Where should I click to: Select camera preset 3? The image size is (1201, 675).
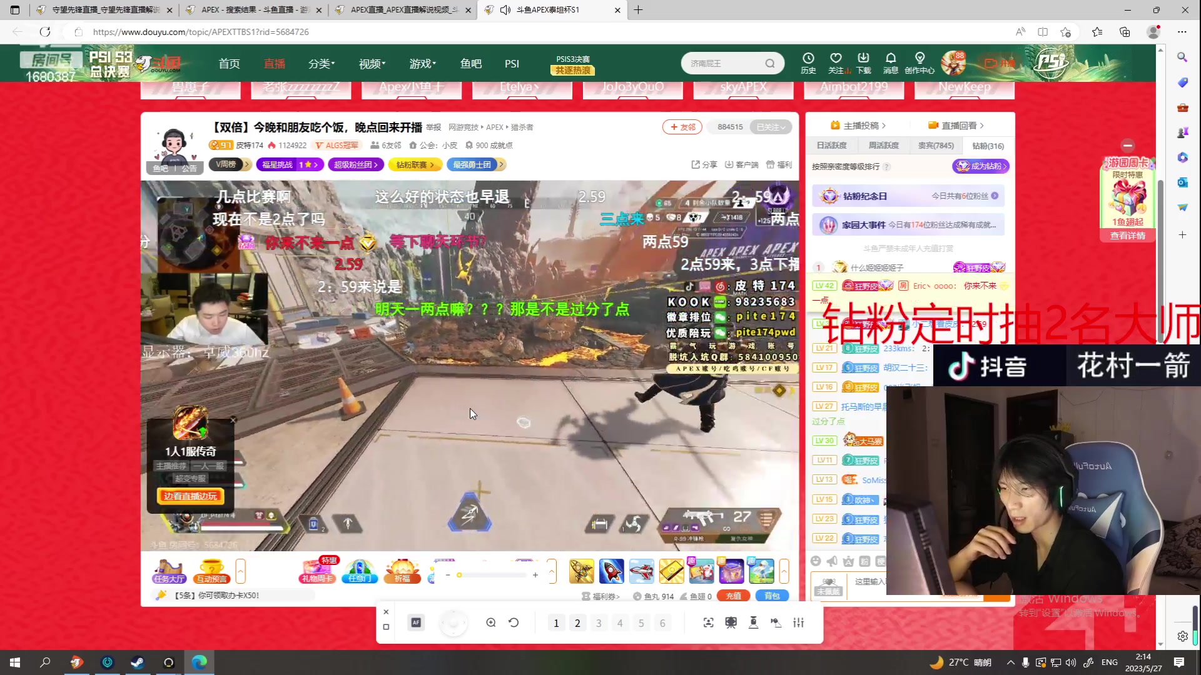(x=599, y=623)
